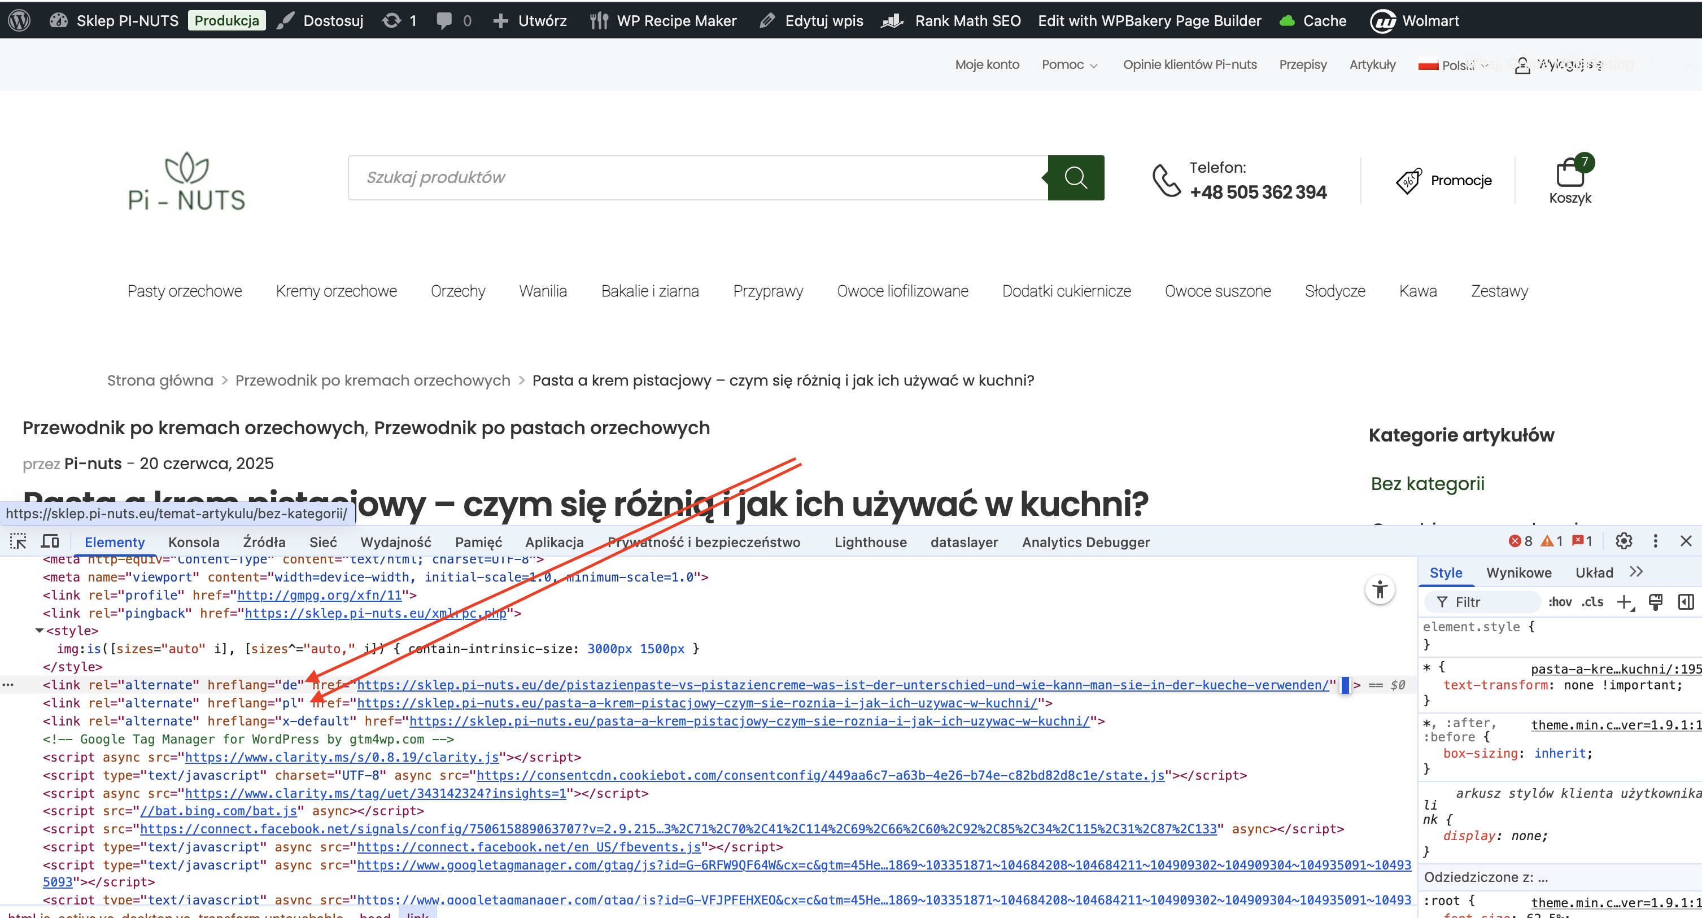Open Przewodnik po pastach orzechowych category link

pos(542,428)
